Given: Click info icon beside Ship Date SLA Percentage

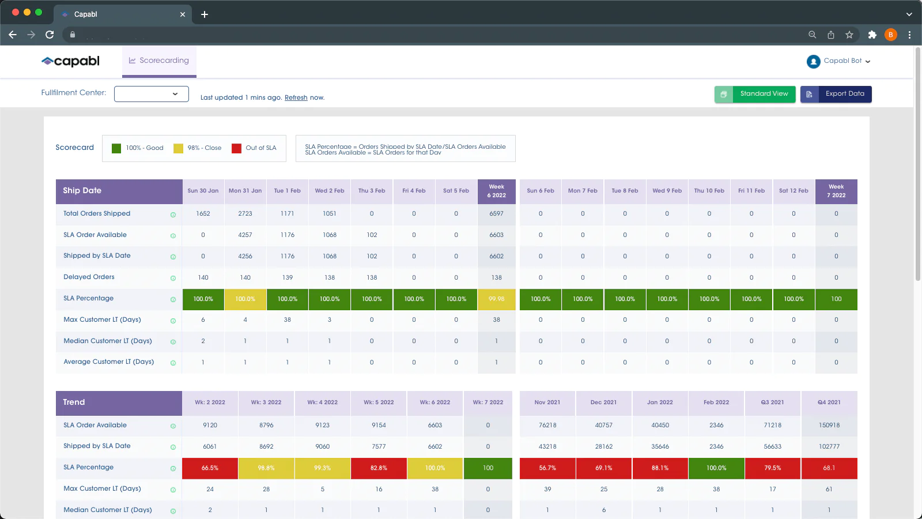Looking at the screenshot, I should (173, 299).
